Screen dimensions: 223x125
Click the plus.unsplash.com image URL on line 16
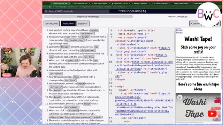click(x=144, y=104)
